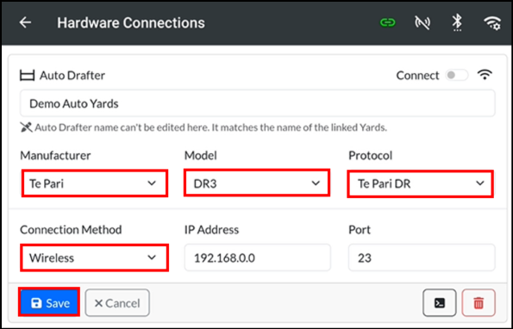Go back using the arrow in header
The width and height of the screenshot is (513, 329).
pyautogui.click(x=25, y=22)
